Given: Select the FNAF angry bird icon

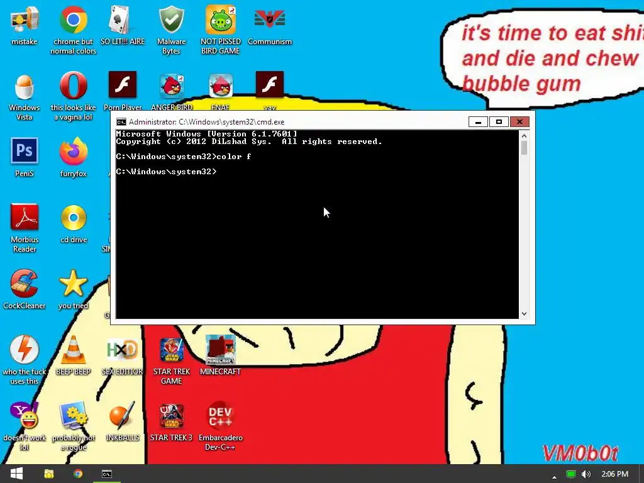Looking at the screenshot, I should (221, 86).
